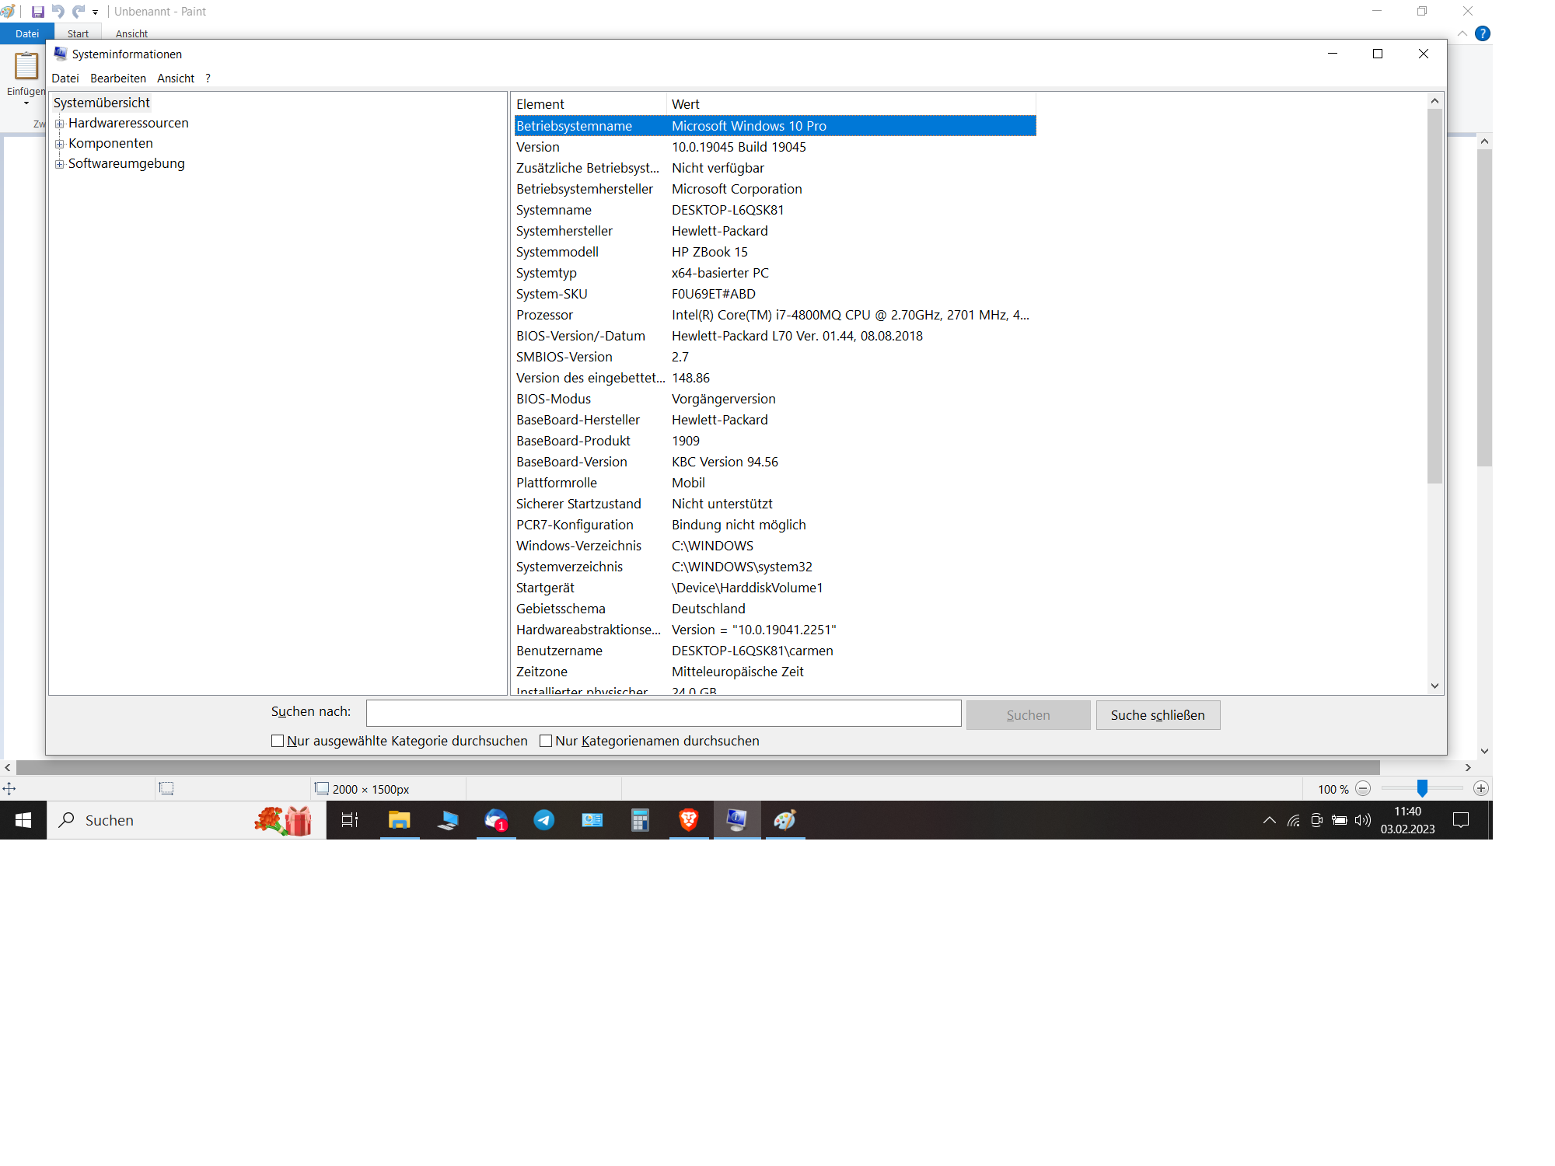Click the Paint zoom out minus icon
The height and width of the screenshot is (1166, 1555).
tap(1363, 788)
